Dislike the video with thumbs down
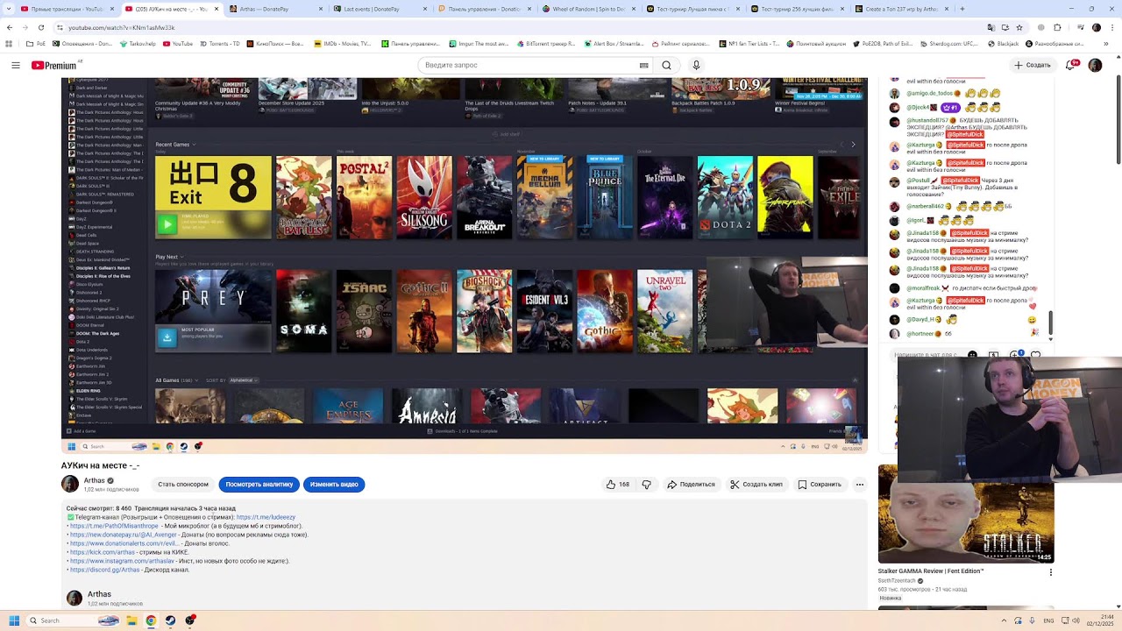This screenshot has height=631, width=1122. [x=647, y=484]
